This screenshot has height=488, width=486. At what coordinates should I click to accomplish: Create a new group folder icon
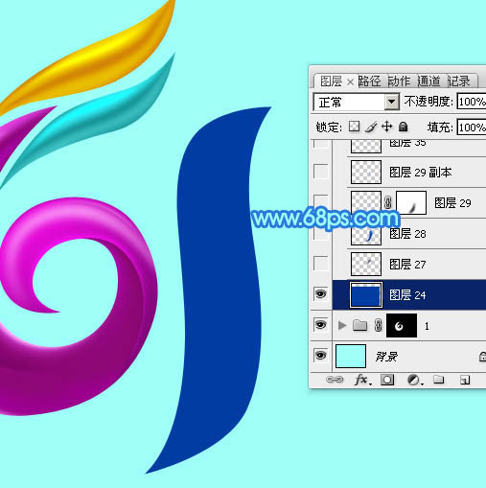coord(439,380)
